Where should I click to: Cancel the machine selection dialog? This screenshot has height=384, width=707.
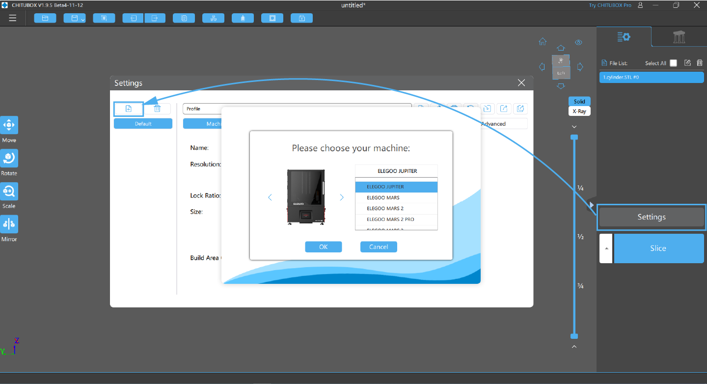click(x=379, y=247)
